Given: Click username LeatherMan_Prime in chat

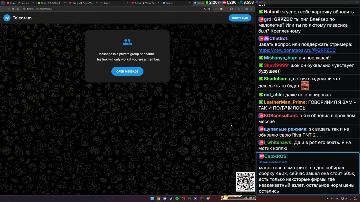Looking at the screenshot, I should pyautogui.click(x=285, y=102).
